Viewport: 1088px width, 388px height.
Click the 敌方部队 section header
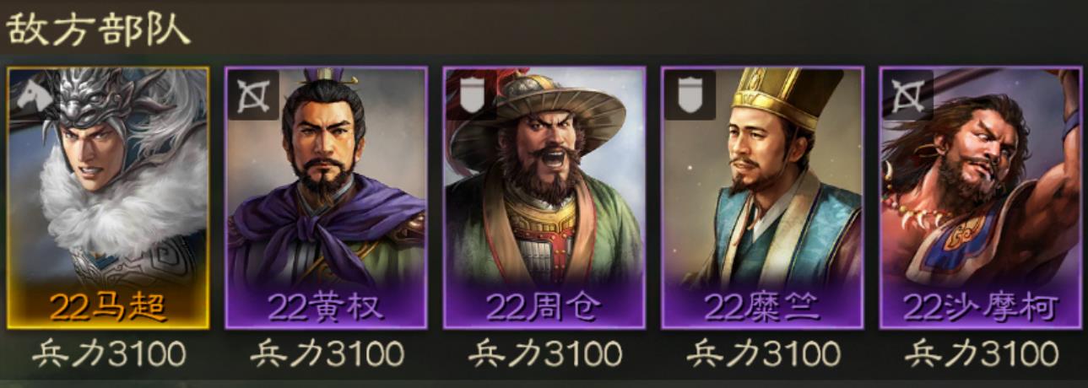99,30
